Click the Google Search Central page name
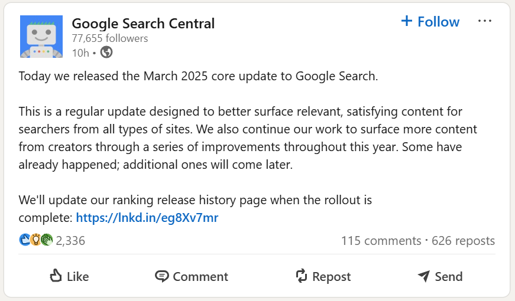The image size is (515, 301). [143, 24]
